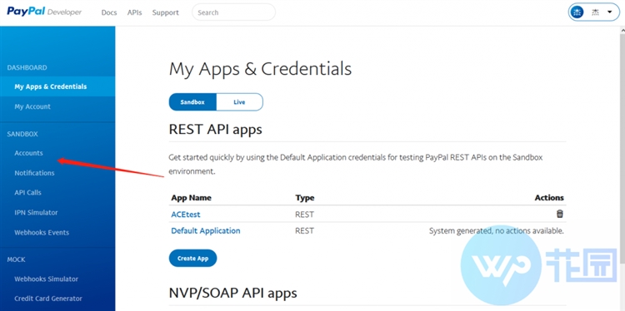Click the Actions column header
625x311 pixels.
point(549,198)
